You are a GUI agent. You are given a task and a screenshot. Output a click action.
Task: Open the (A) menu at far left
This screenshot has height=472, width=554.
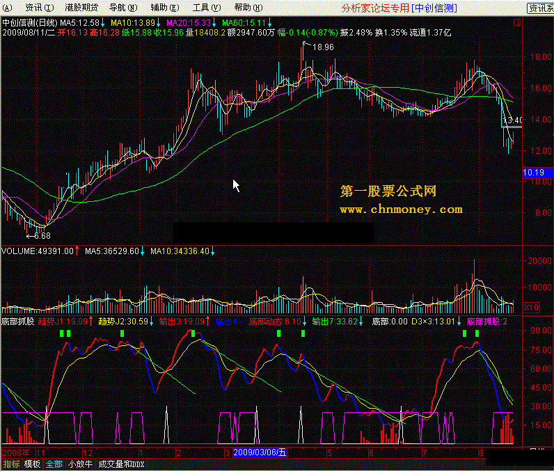coord(7,8)
